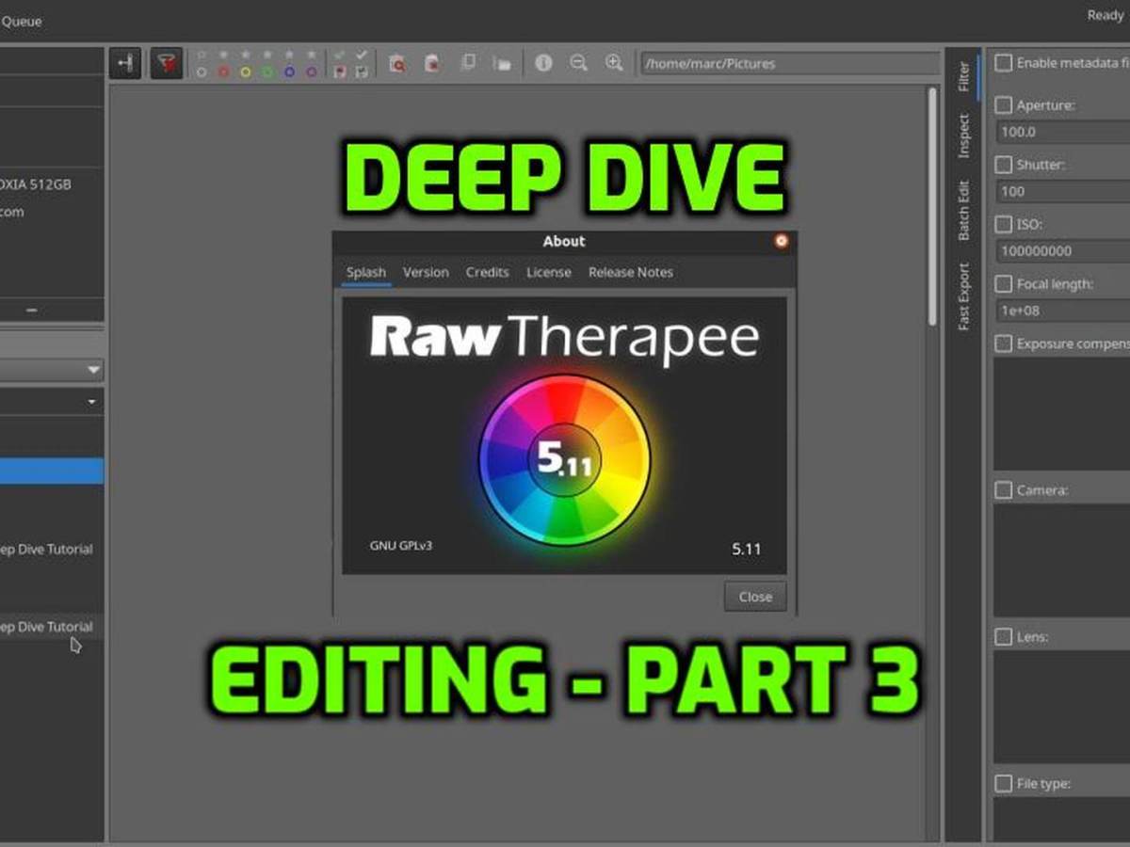Image resolution: width=1130 pixels, height=847 pixels.
Task: Show images not recently saved filter
Action: pos(340,72)
